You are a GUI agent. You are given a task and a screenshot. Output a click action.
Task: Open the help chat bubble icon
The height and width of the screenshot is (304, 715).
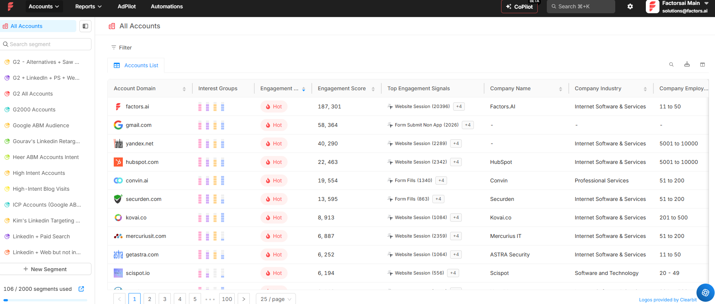tap(706, 293)
